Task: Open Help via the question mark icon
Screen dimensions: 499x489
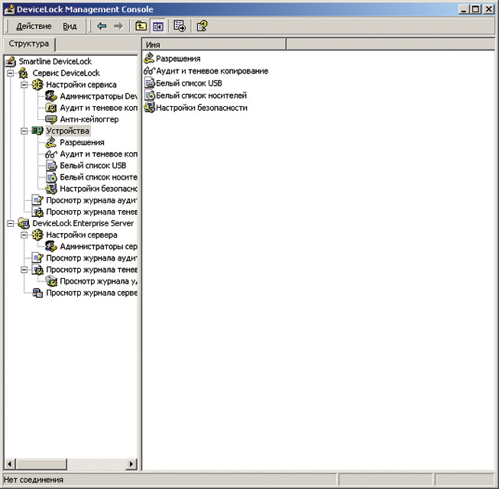Action: coord(202,26)
